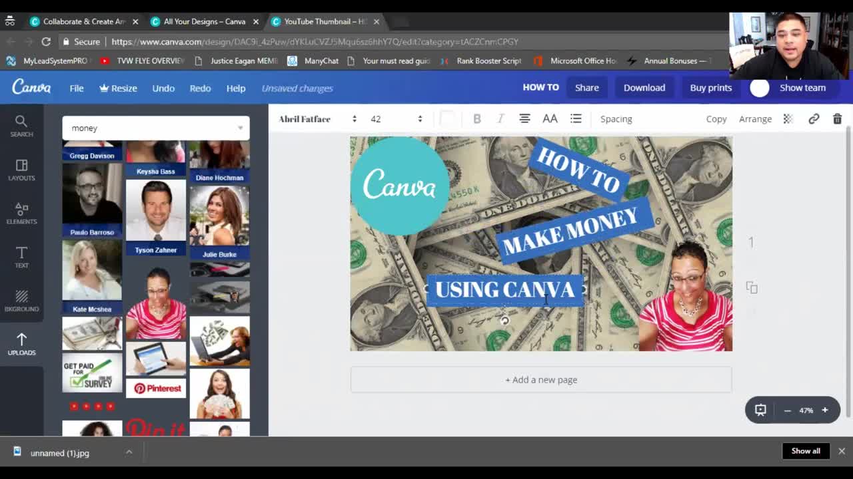Close the downloads bar
The height and width of the screenshot is (479, 853).
pyautogui.click(x=842, y=451)
